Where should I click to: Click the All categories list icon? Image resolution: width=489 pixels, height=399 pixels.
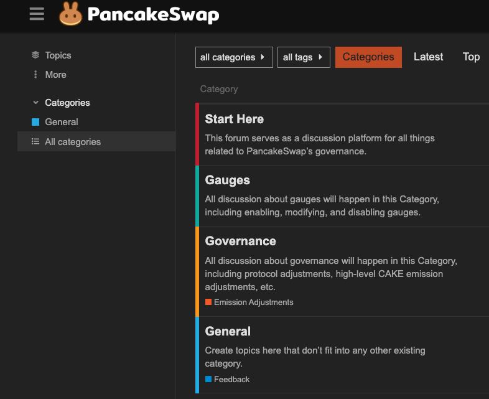(35, 142)
